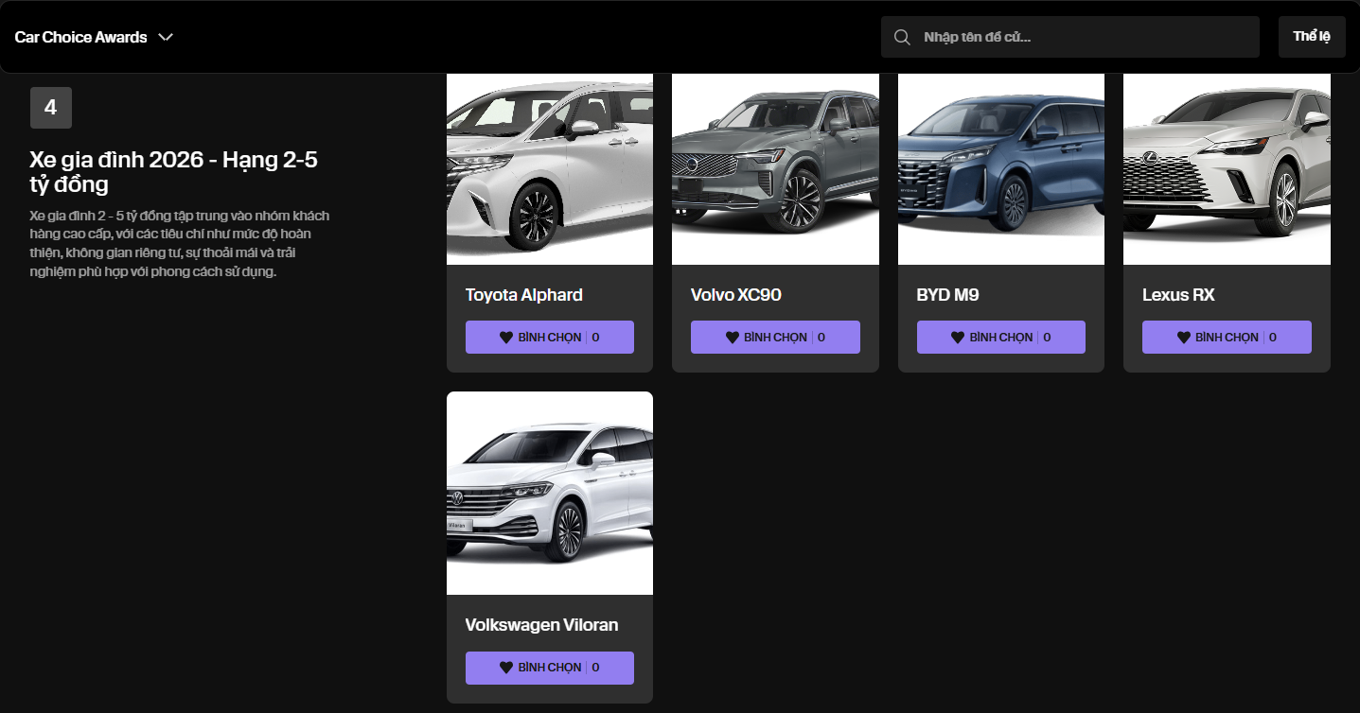This screenshot has height=713, width=1360.
Task: Open the Volvo XC90 car photo
Action: coord(775,168)
